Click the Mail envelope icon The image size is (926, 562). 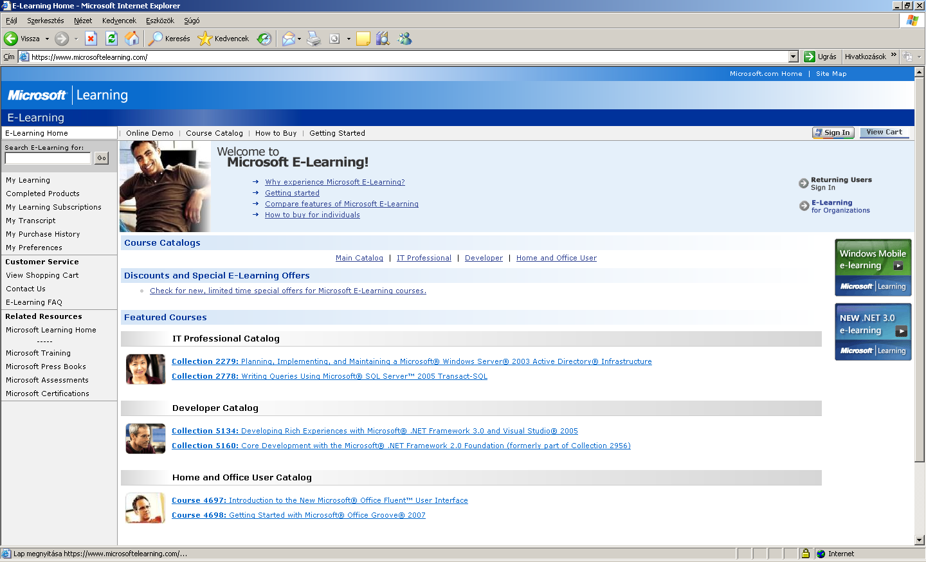tap(289, 39)
